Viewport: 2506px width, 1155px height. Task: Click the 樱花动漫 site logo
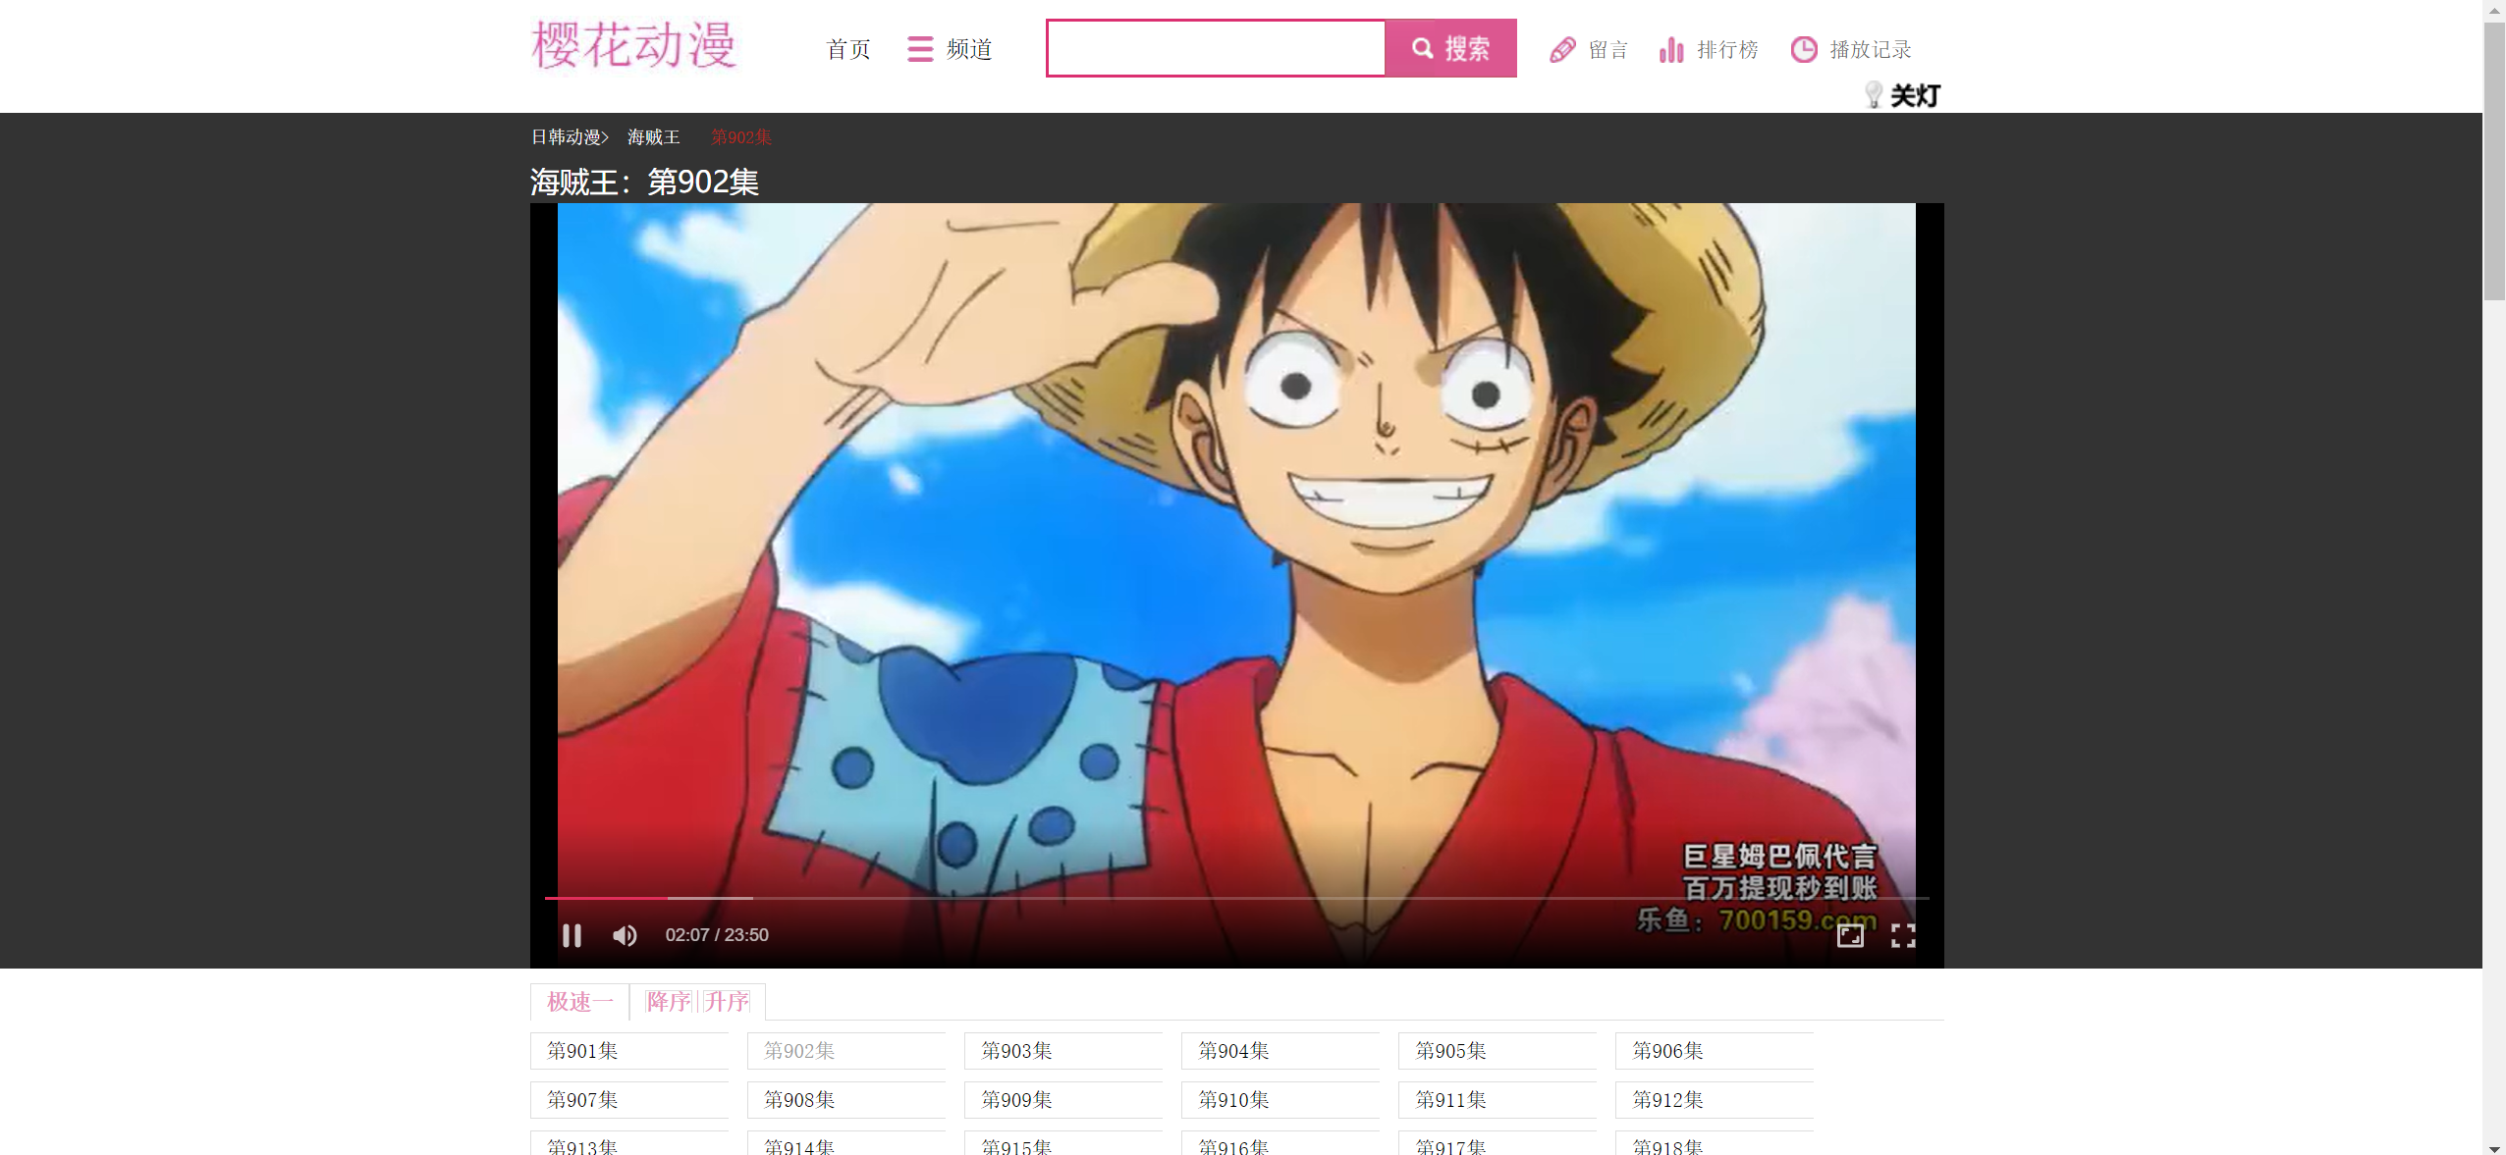[x=633, y=45]
